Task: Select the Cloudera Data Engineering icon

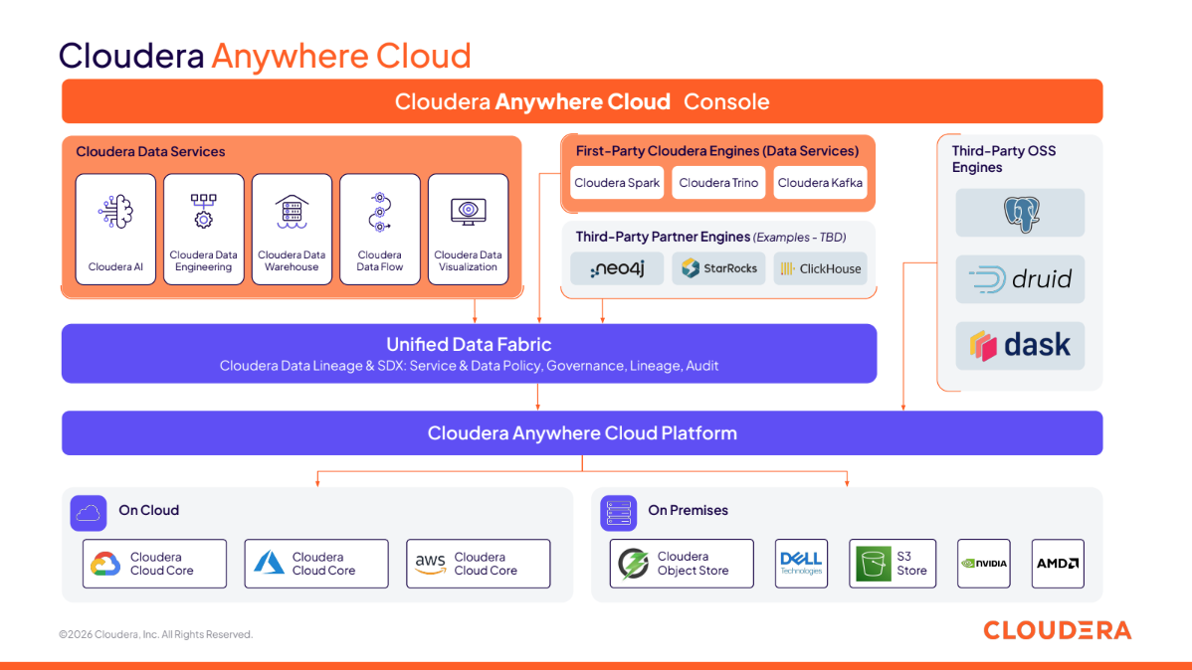Action: tap(203, 212)
